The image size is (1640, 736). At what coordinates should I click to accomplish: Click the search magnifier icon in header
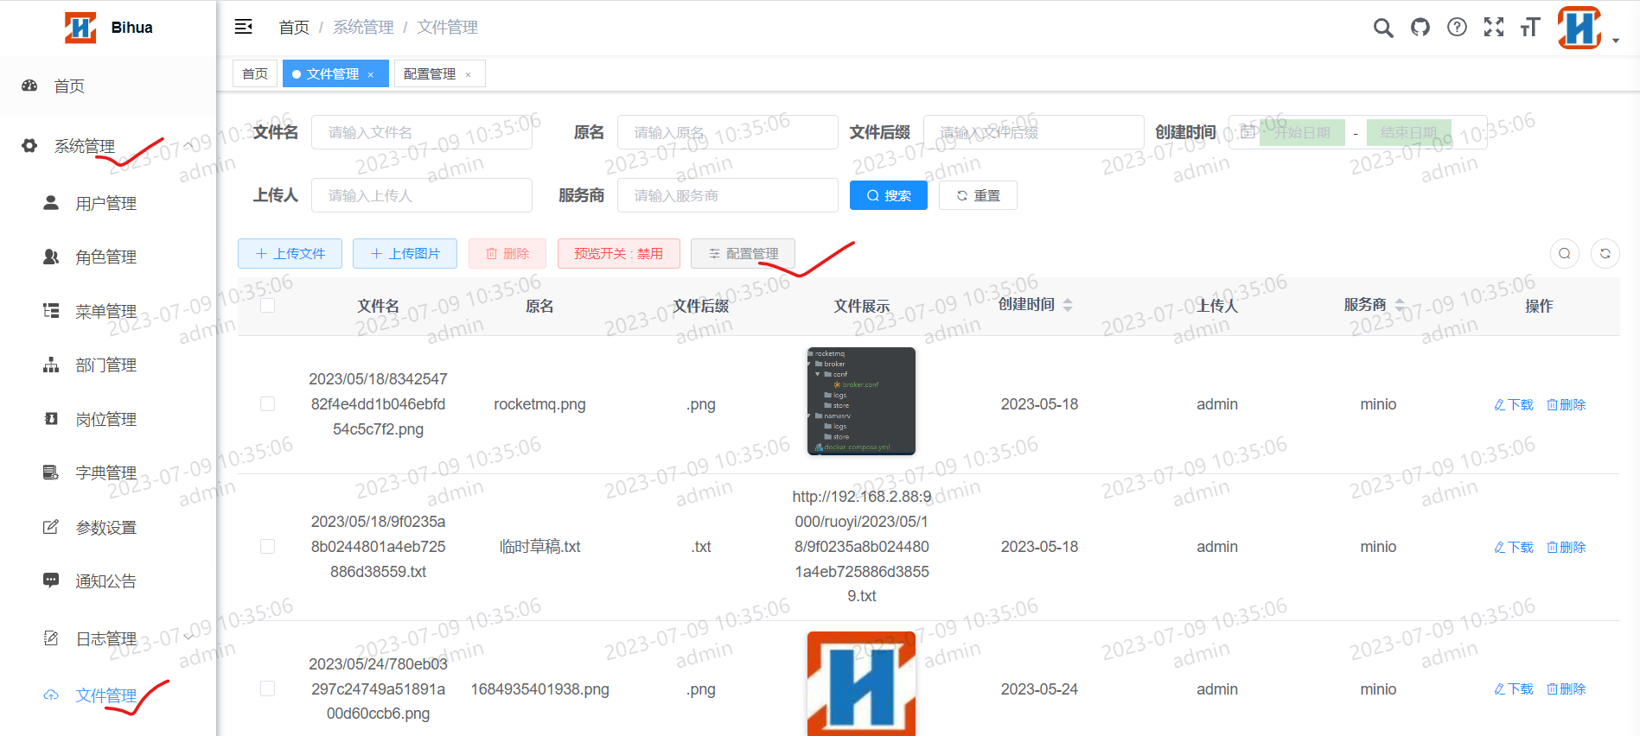click(x=1382, y=28)
